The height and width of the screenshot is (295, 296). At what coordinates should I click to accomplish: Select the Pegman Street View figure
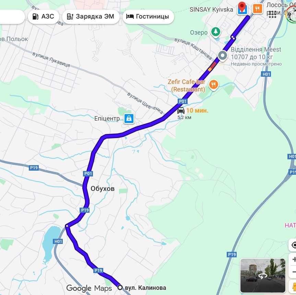[x=294, y=287]
